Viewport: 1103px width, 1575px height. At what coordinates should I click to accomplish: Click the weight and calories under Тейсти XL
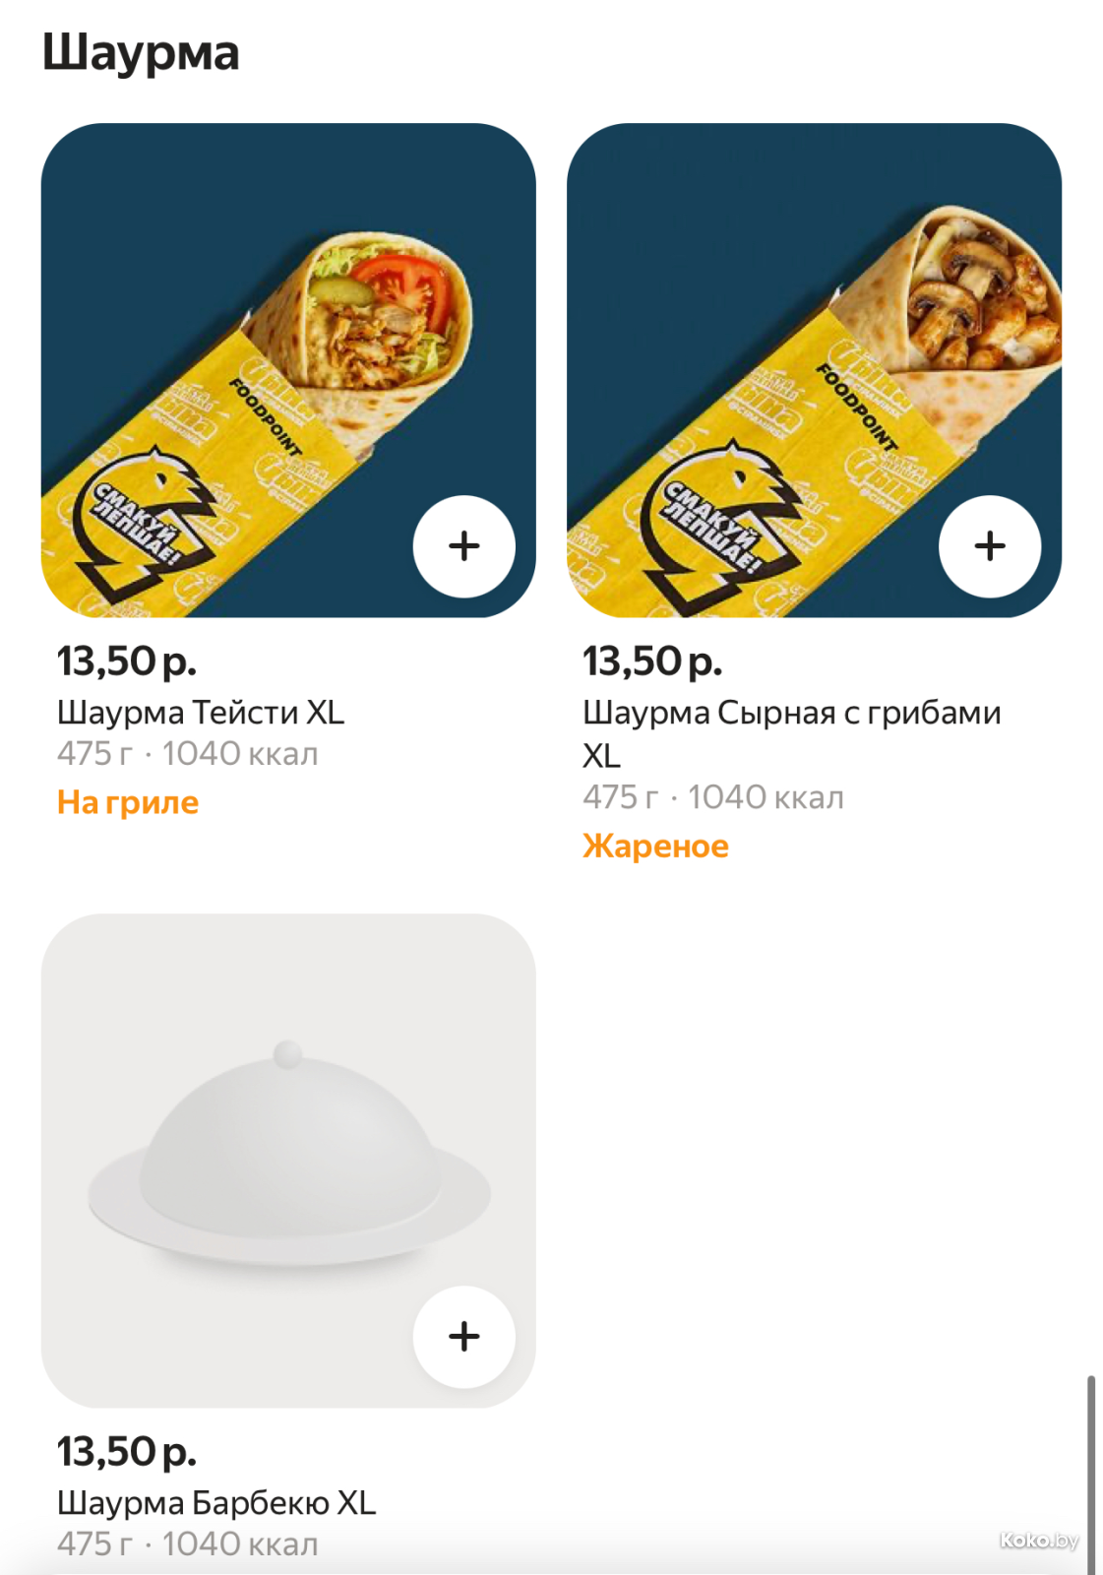[187, 754]
